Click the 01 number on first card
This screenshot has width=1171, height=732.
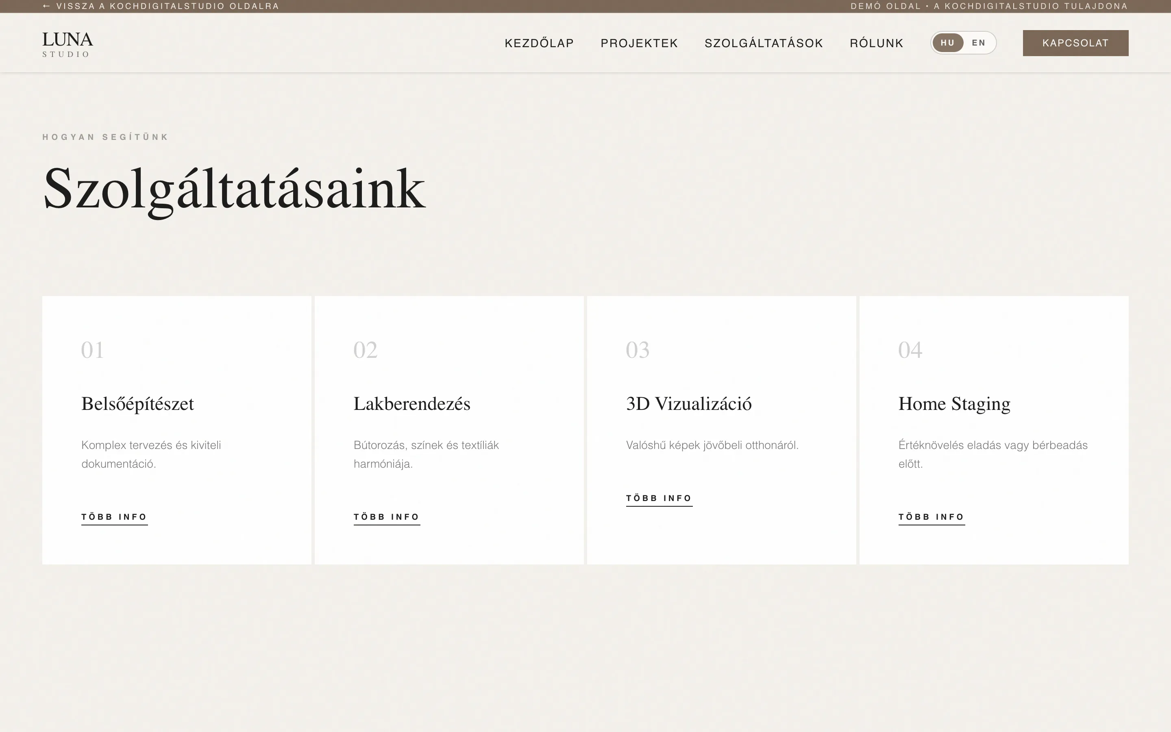[x=92, y=350]
